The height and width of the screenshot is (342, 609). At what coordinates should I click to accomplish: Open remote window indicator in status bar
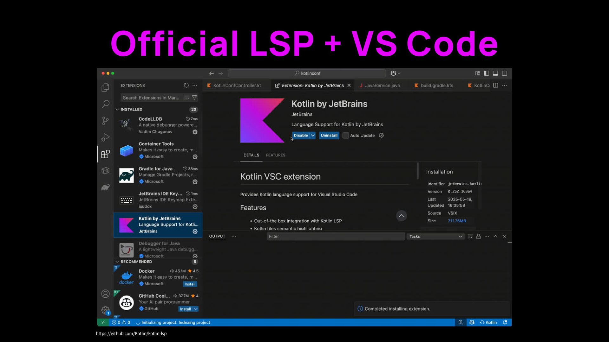pyautogui.click(x=103, y=322)
